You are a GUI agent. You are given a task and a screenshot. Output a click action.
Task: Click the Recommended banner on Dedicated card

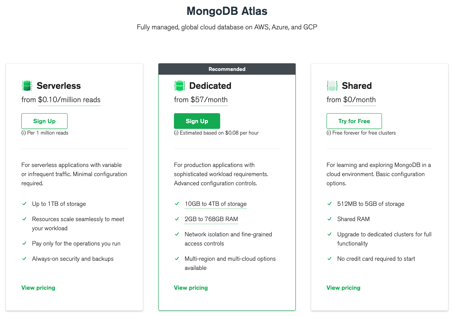pos(227,69)
